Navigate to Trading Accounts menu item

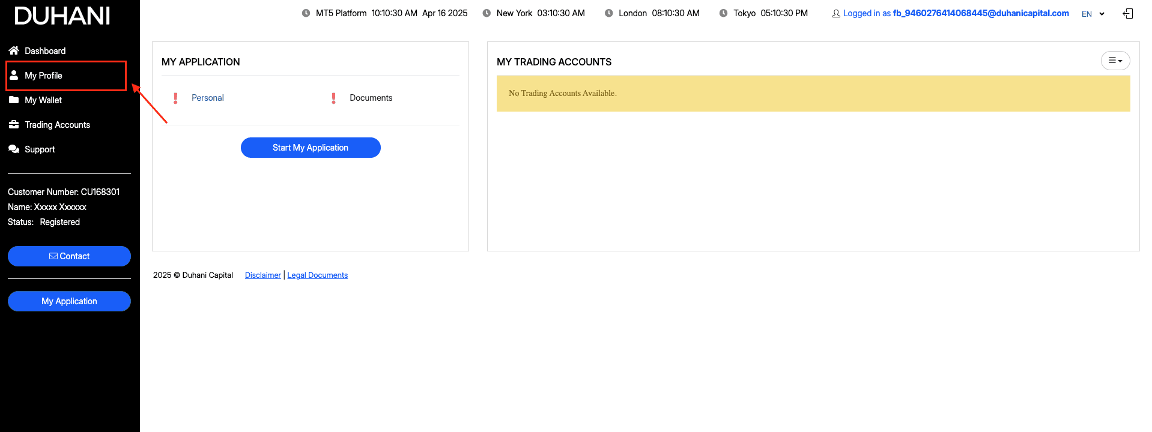point(57,125)
